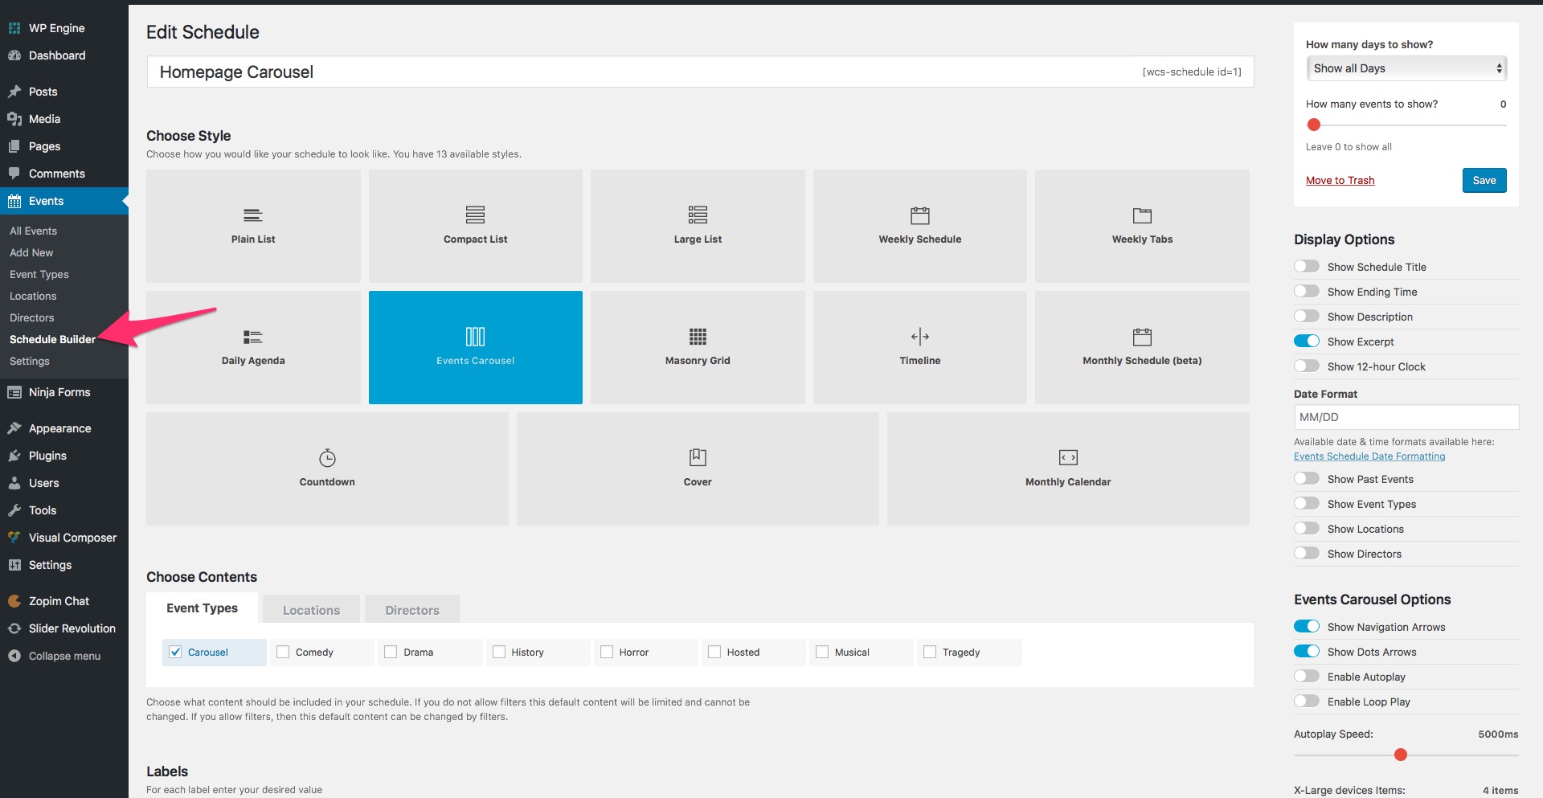Click the Zopim Chat icon

tap(14, 601)
